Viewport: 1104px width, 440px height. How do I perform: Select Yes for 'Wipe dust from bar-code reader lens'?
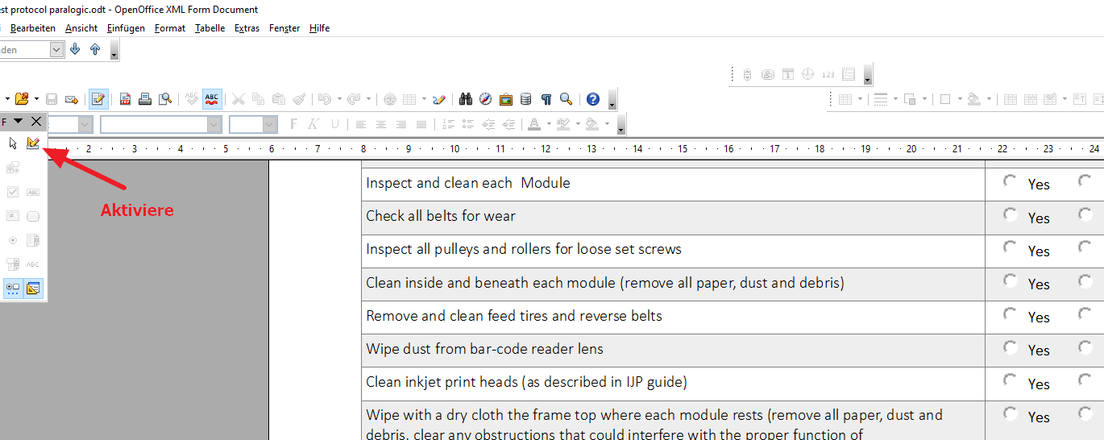[1010, 347]
